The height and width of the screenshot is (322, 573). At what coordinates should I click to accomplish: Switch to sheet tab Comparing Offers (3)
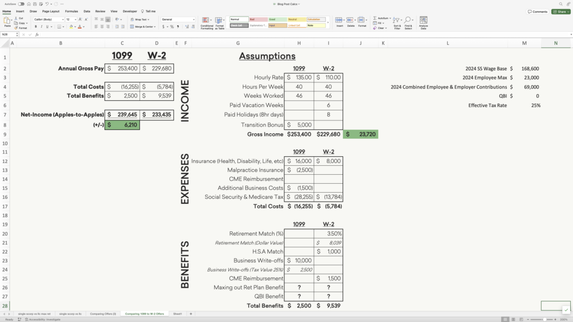click(x=103, y=314)
